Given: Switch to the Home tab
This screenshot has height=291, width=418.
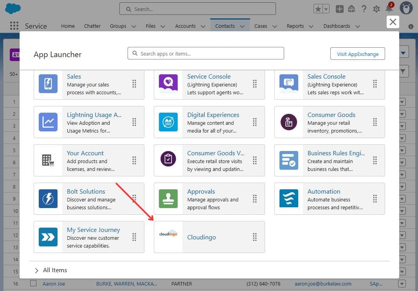Looking at the screenshot, I should click(68, 26).
